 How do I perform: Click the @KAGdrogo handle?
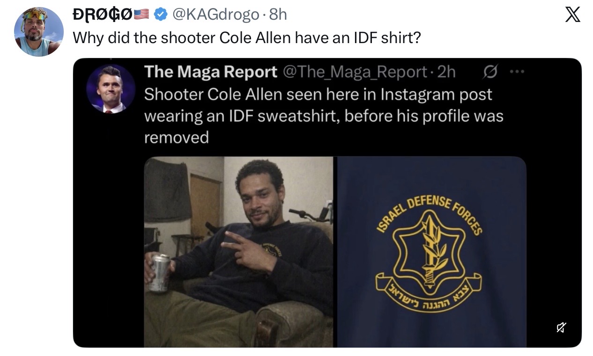(x=215, y=15)
